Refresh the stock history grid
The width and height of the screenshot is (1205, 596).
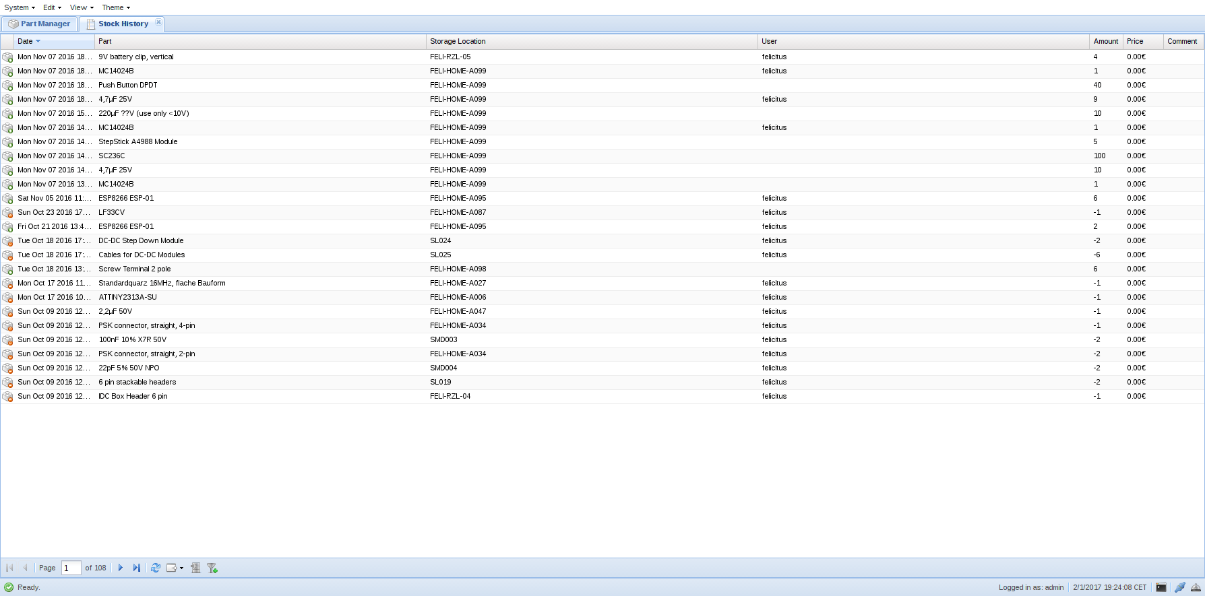click(x=156, y=568)
